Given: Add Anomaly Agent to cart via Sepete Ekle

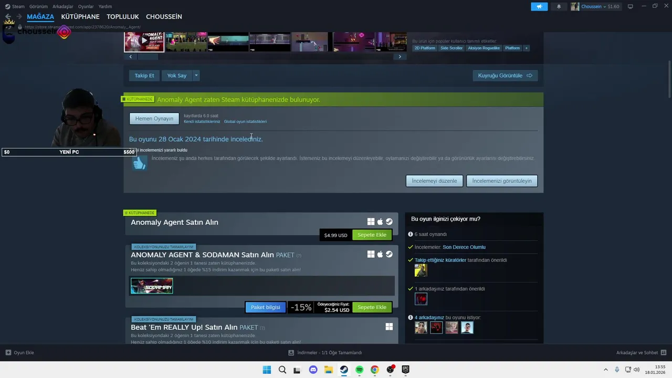Looking at the screenshot, I should pyautogui.click(x=372, y=235).
